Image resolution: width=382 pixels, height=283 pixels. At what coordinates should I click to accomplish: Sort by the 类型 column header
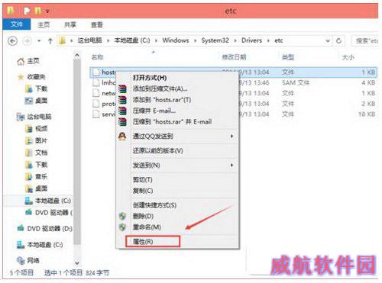point(288,57)
